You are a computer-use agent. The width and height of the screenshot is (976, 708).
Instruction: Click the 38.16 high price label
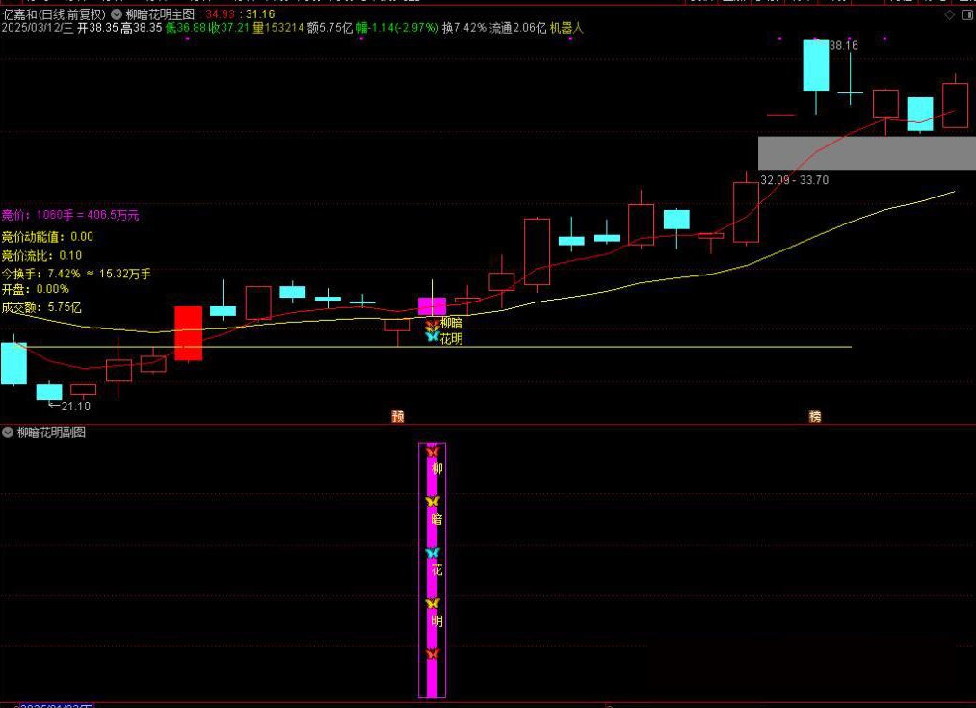[843, 45]
